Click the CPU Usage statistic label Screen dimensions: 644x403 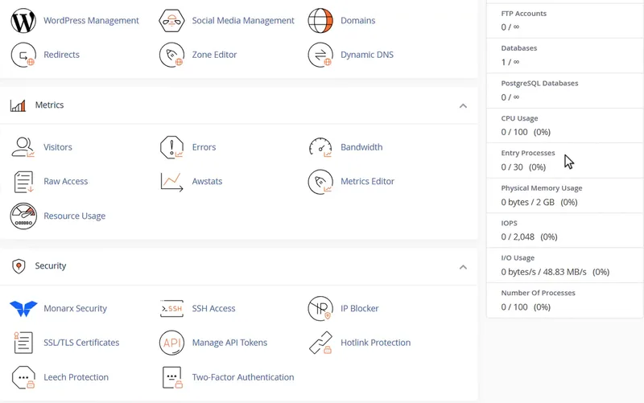519,118
